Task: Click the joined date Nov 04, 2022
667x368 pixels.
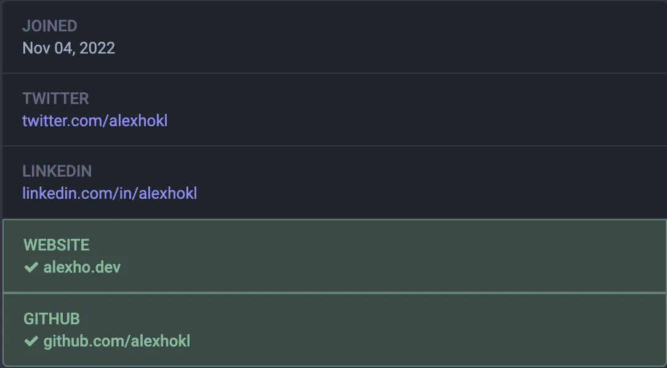Action: click(69, 48)
